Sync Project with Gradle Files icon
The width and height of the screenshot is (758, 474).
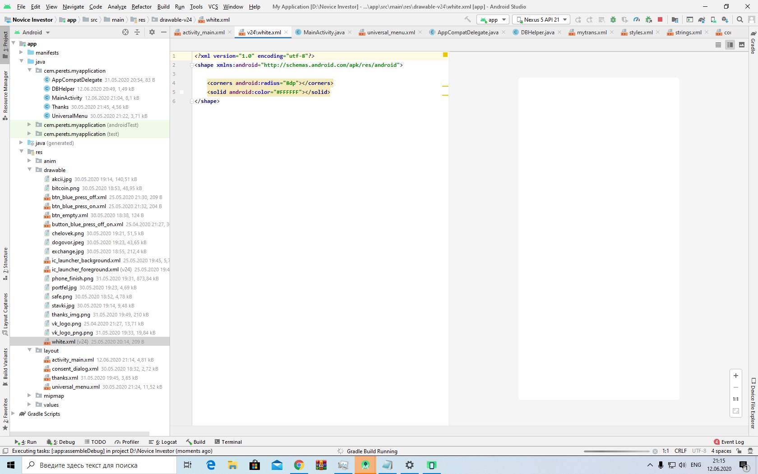pyautogui.click(x=702, y=20)
